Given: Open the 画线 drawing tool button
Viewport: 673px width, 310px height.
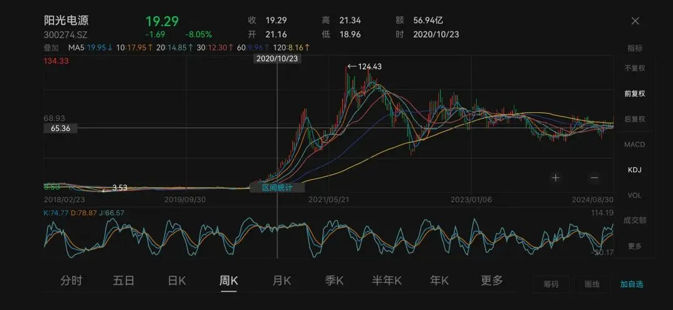Looking at the screenshot, I should [591, 284].
